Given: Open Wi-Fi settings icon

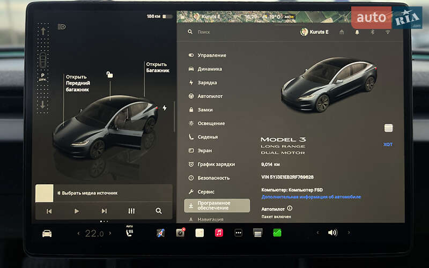Looking at the screenshot, I should [x=387, y=32].
